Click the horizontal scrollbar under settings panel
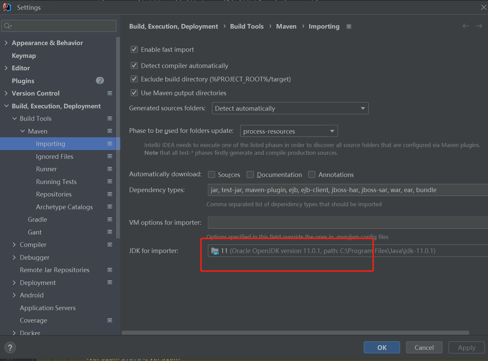This screenshot has width=488, height=361. [x=295, y=333]
